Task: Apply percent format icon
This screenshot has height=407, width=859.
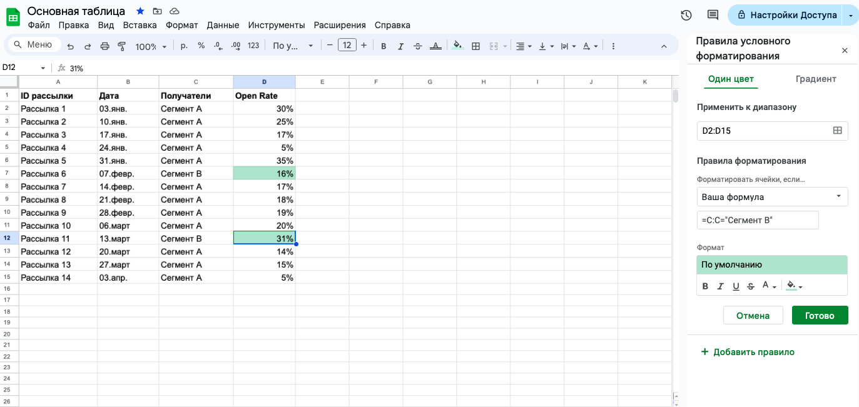Action: (201, 46)
